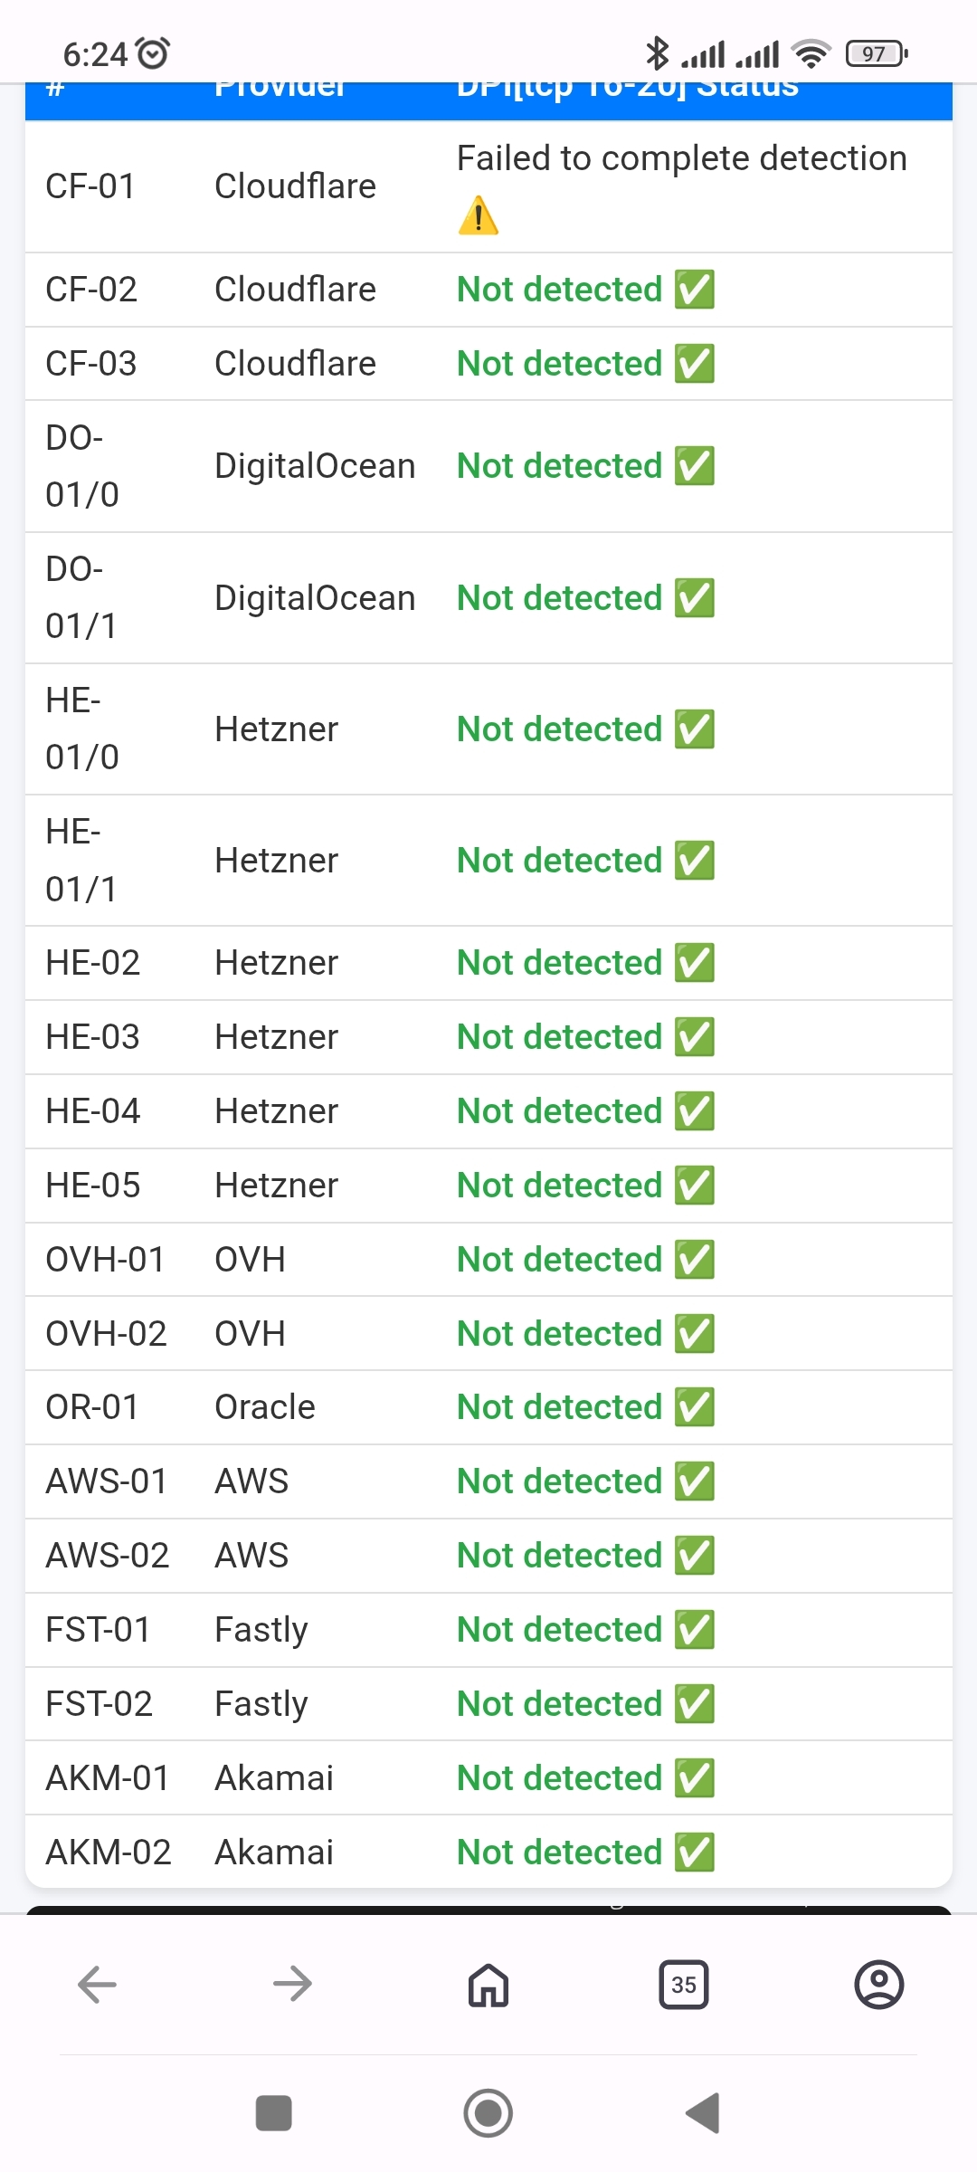The height and width of the screenshot is (2172, 977).
Task: Open the tab switcher showing 35 tabs
Action: click(x=684, y=1985)
